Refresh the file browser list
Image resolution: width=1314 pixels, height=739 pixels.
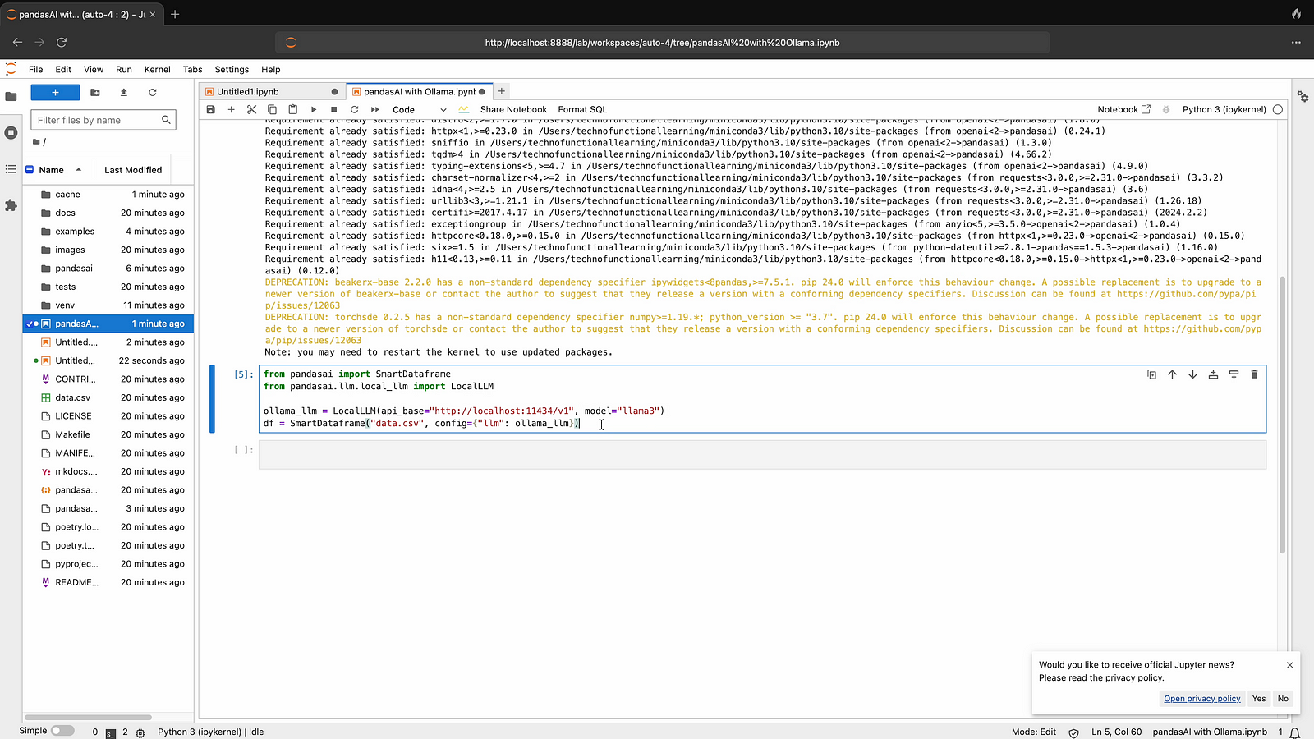pyautogui.click(x=152, y=93)
